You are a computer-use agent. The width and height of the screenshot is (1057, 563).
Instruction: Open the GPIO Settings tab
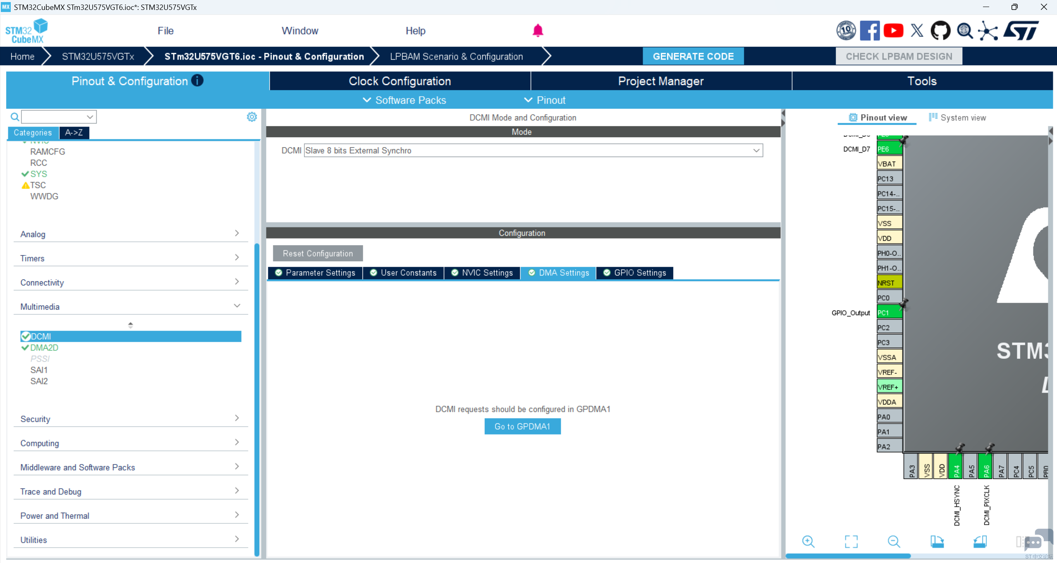635,273
